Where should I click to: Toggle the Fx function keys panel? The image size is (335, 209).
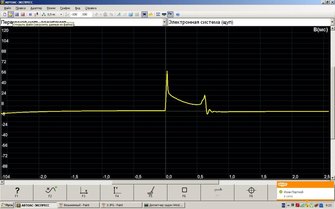point(170,14)
